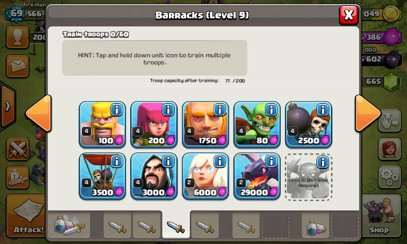Train a Dragon for 29000 elixir
Viewport: 407px width, 244px height.
point(257,176)
